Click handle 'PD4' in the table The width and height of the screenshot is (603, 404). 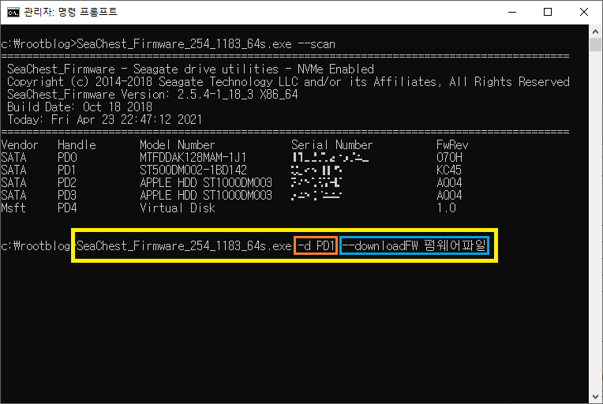(x=67, y=208)
